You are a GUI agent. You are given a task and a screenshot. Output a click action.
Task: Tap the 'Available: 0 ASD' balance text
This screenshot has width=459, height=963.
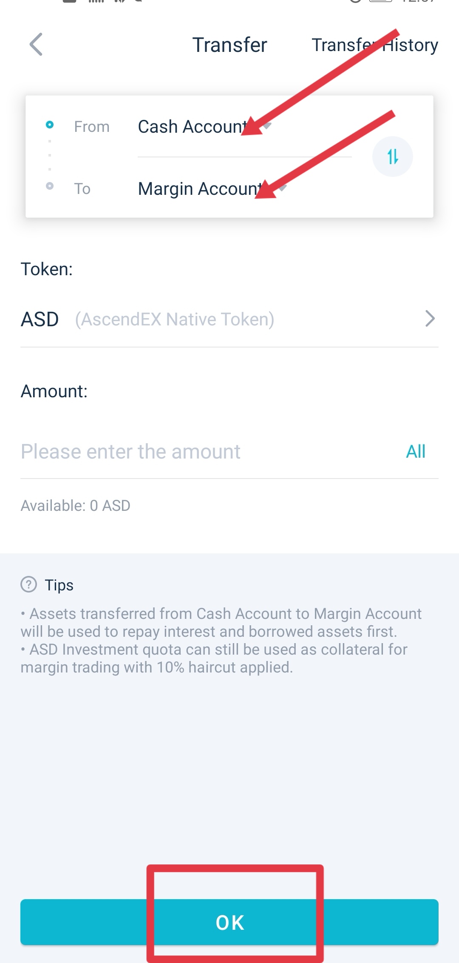(76, 506)
